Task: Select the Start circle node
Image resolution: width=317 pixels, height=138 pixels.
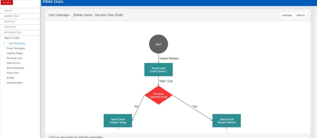Action: point(158,44)
